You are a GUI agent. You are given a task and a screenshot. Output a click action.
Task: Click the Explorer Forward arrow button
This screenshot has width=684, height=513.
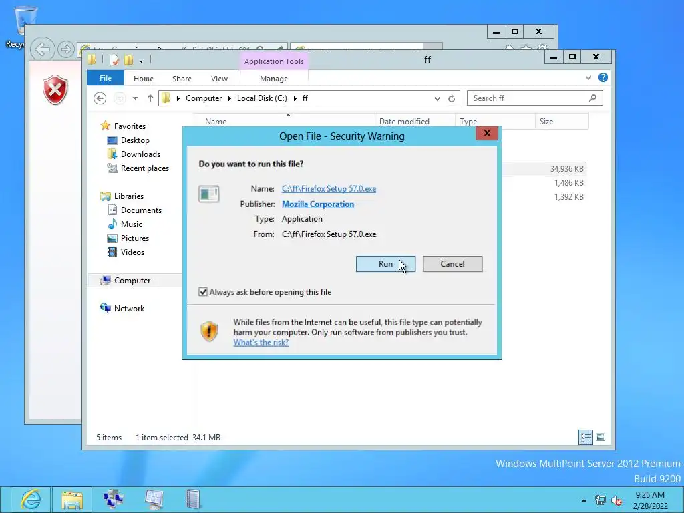120,98
